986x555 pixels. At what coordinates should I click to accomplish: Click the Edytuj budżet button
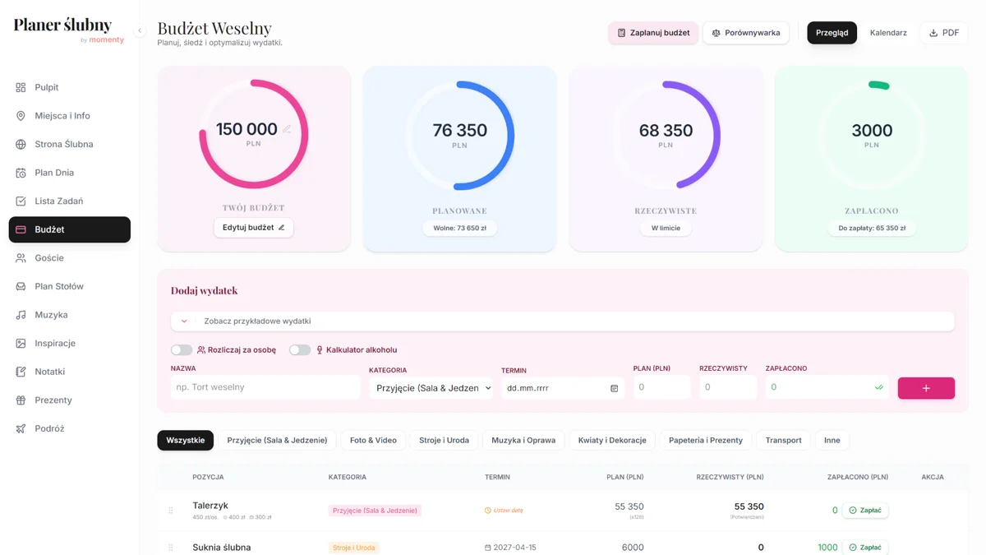253,228
